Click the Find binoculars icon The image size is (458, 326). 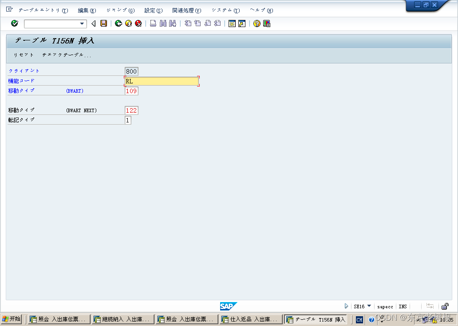point(163,24)
